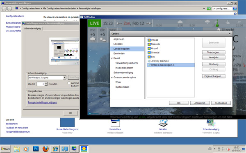Select the winter in nieuwegein 3 entry
This screenshot has height=153, width=246.
coord(171,65)
